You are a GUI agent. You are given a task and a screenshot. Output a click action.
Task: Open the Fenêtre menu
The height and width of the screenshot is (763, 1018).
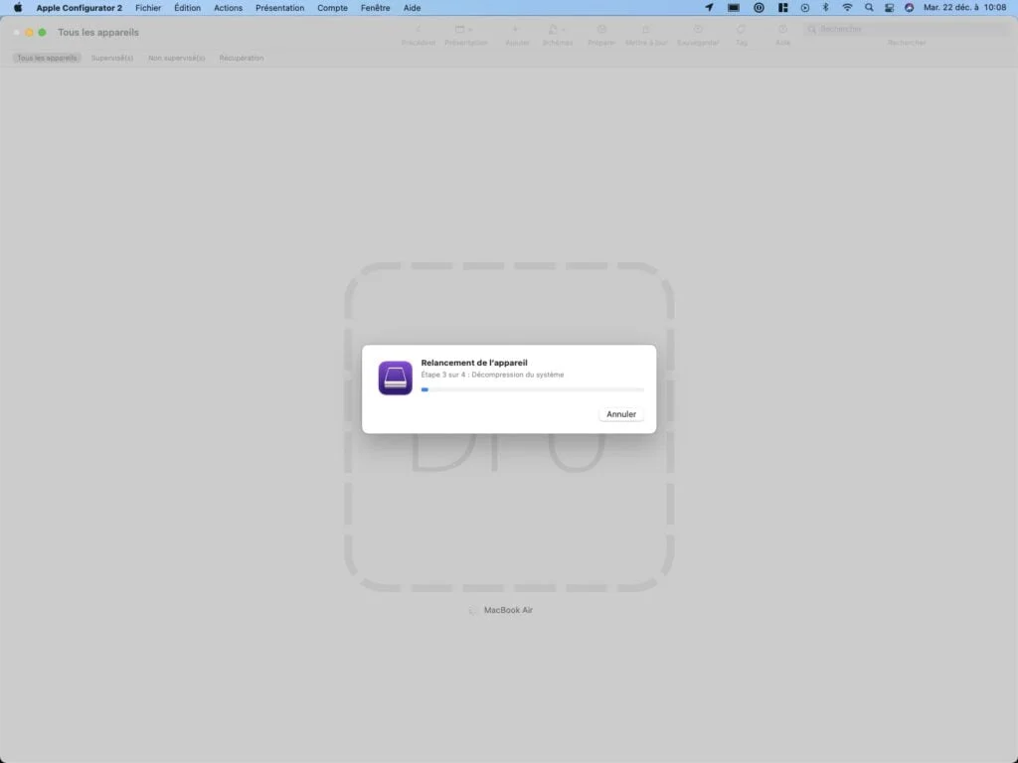tap(375, 8)
